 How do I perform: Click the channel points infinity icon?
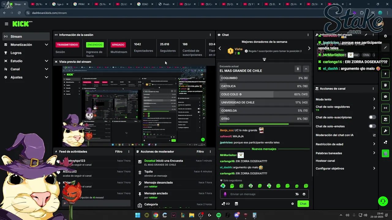[x=225, y=204]
